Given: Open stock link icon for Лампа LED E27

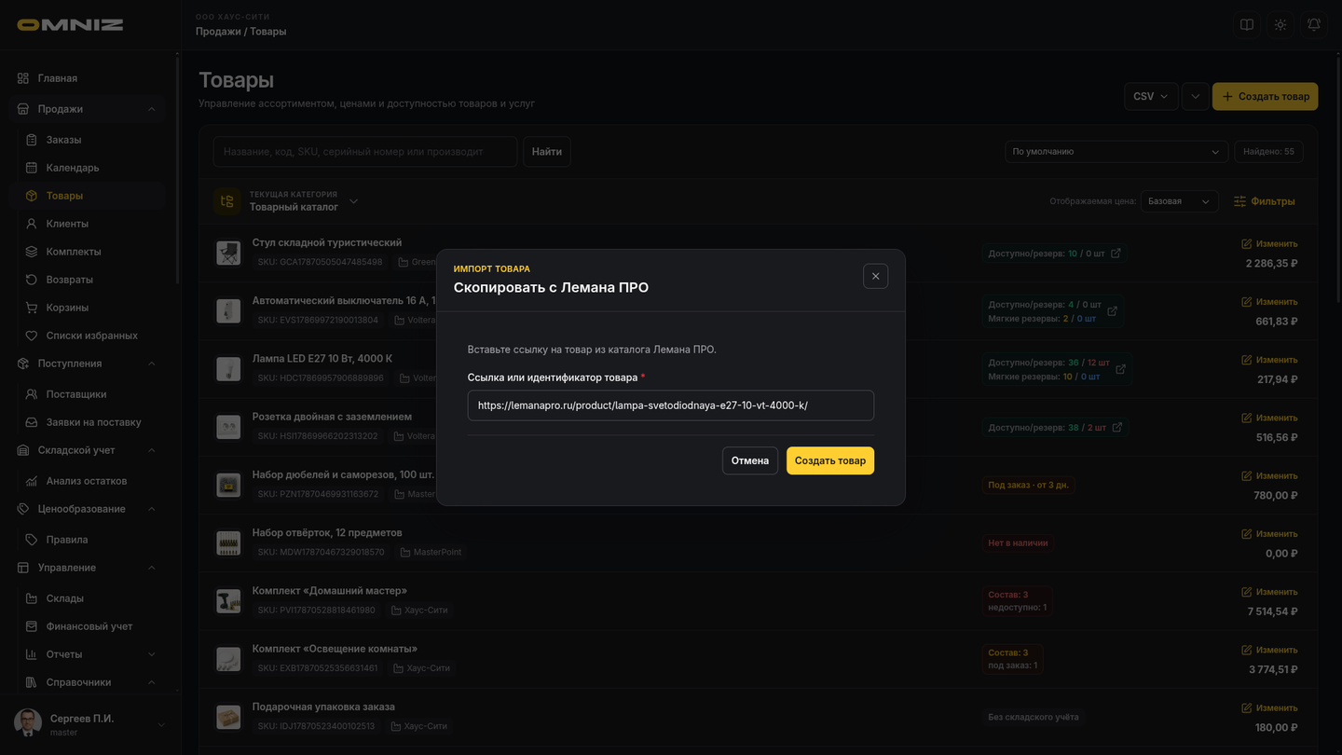Looking at the screenshot, I should (x=1120, y=369).
